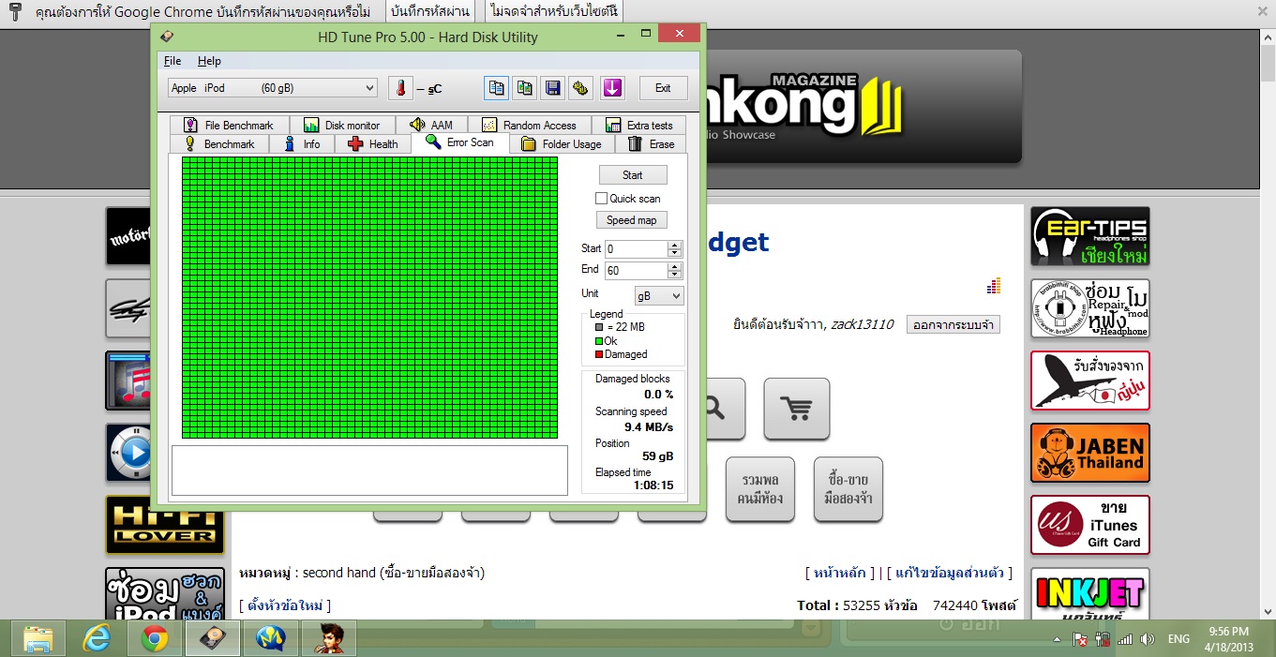
Task: Click the save screenshot floppy icon
Action: point(553,88)
